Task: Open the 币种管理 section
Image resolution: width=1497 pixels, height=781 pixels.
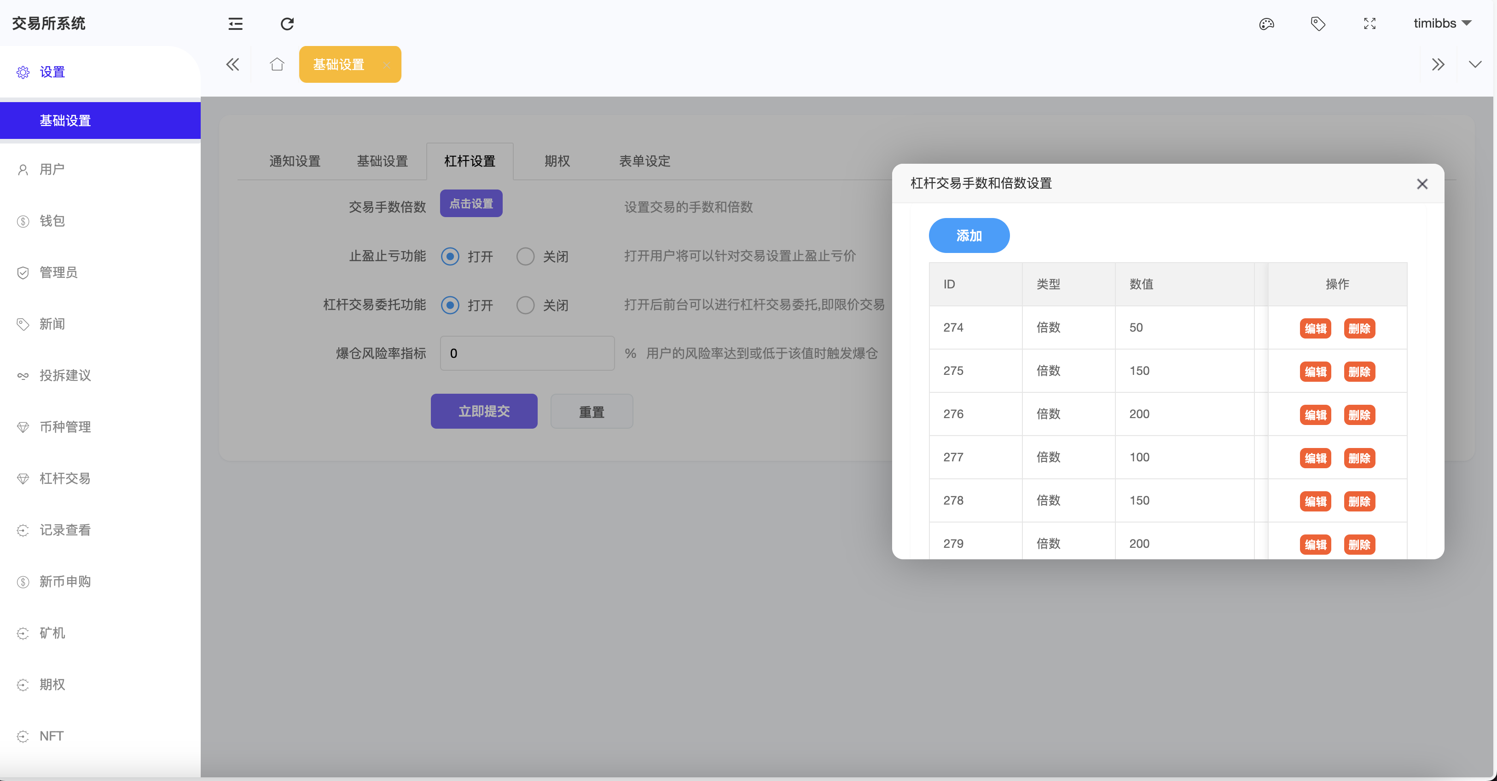Action: click(65, 427)
